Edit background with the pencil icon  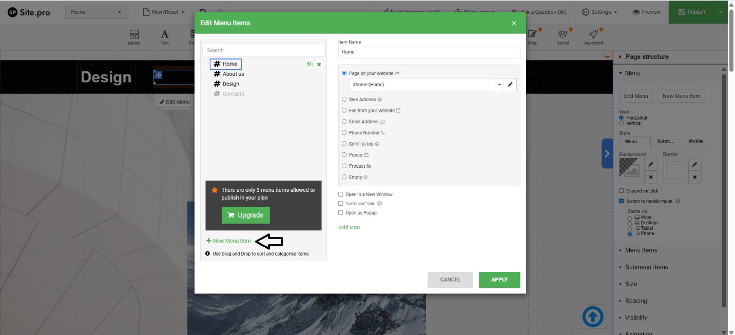click(x=650, y=164)
